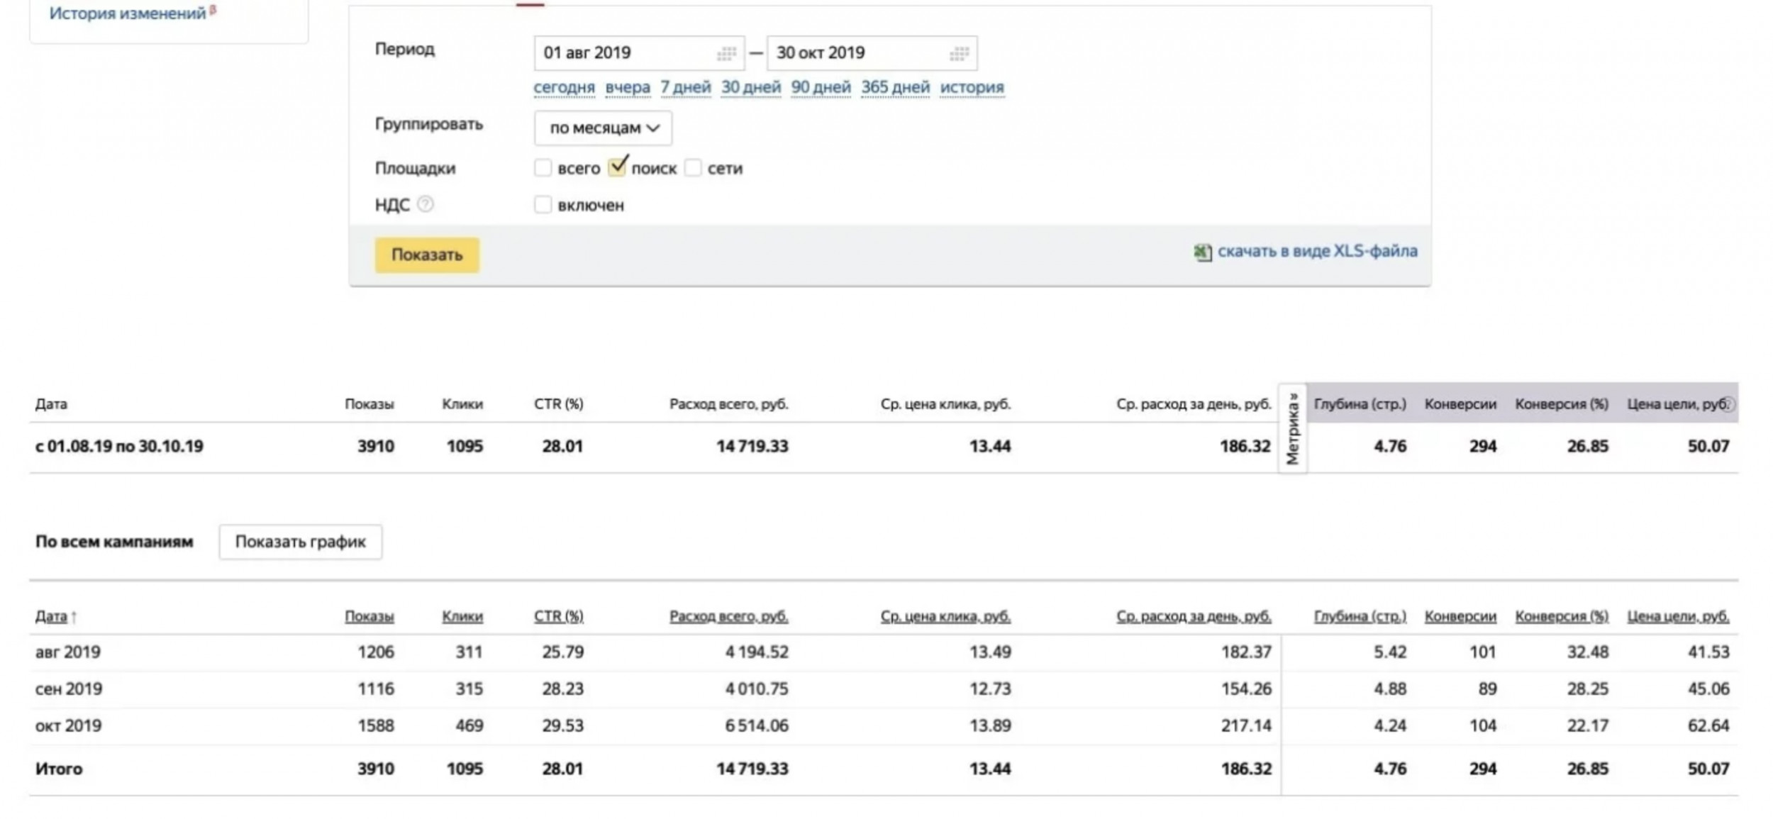The image size is (1773, 819).
Task: Uncheck the поиск placements checkbox
Action: 617,167
